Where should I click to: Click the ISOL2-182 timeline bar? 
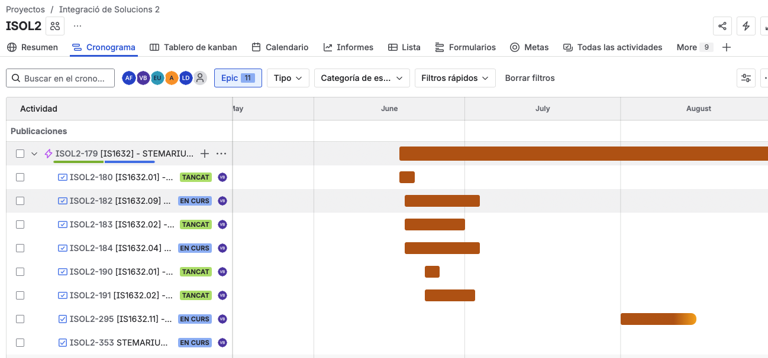442,201
